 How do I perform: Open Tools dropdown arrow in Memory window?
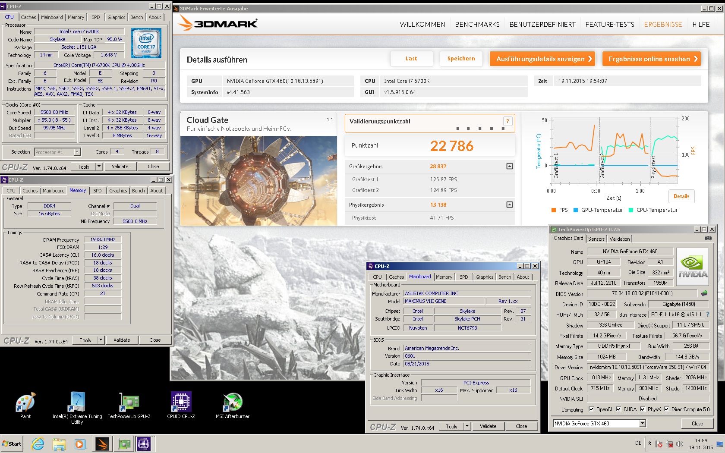[x=101, y=340]
